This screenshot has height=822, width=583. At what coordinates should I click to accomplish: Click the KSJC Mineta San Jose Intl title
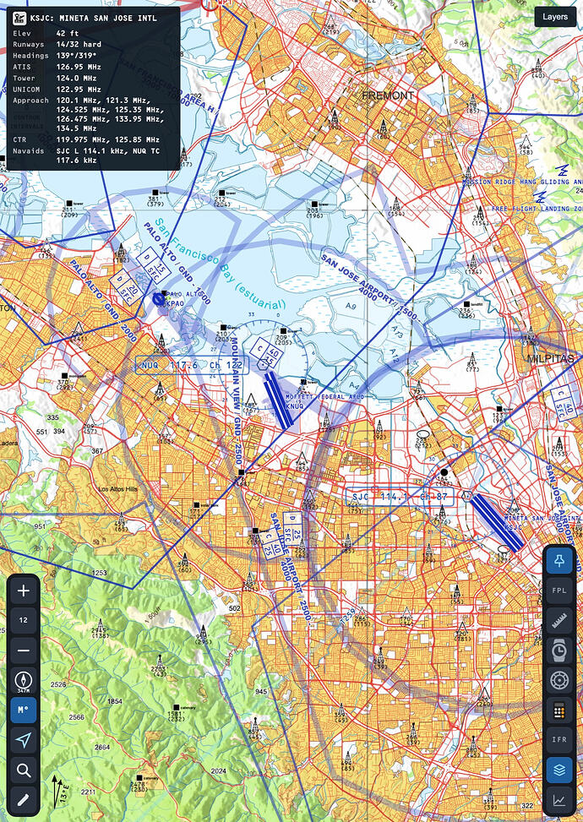tap(93, 18)
